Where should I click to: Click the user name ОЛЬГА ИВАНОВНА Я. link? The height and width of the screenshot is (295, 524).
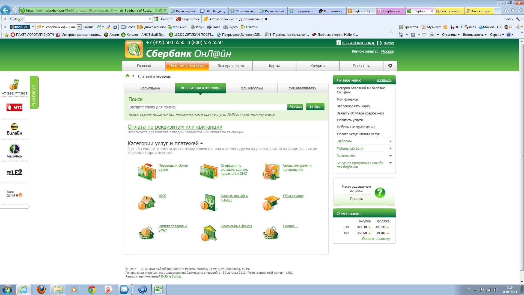click(x=358, y=43)
